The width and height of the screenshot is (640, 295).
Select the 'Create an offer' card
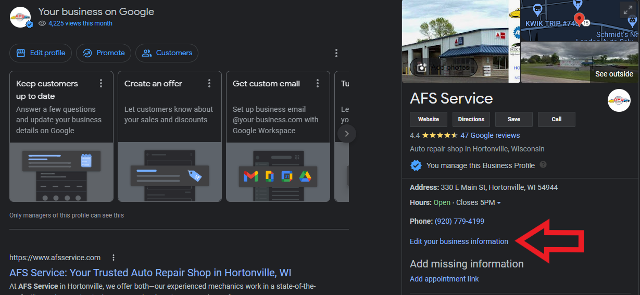coord(170,136)
